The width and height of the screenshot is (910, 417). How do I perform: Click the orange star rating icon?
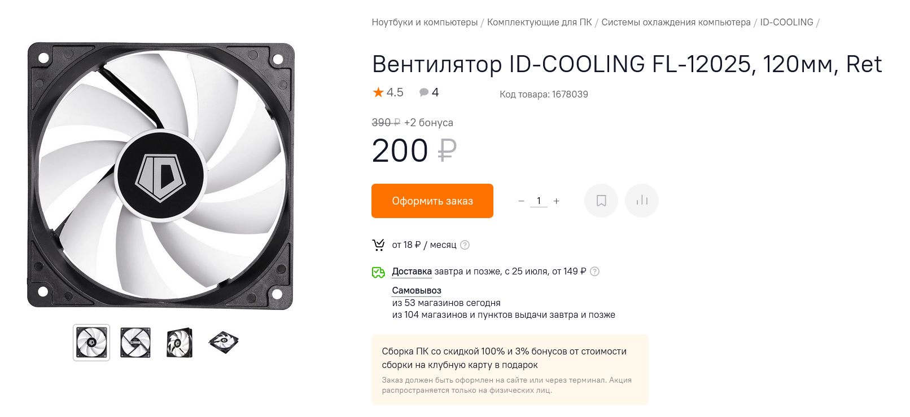378,92
